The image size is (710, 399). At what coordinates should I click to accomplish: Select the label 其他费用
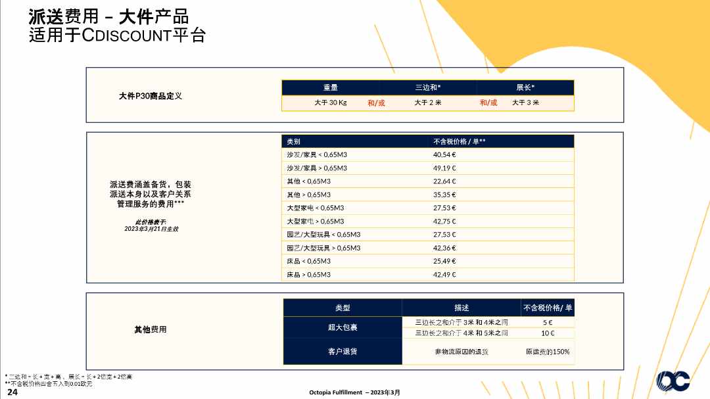point(151,330)
